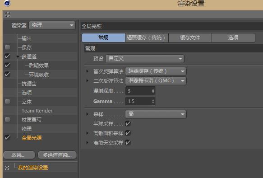Click the render setting target icon beside 我的渲染设置
The image size is (263, 178).
coord(7,168)
